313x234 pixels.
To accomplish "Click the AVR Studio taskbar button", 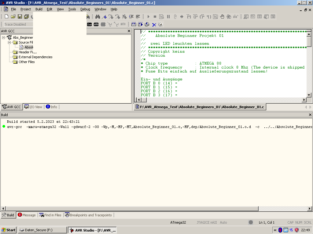I will click(x=92, y=230).
